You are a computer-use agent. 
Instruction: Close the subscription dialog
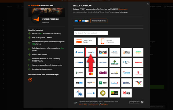pos(148,4)
